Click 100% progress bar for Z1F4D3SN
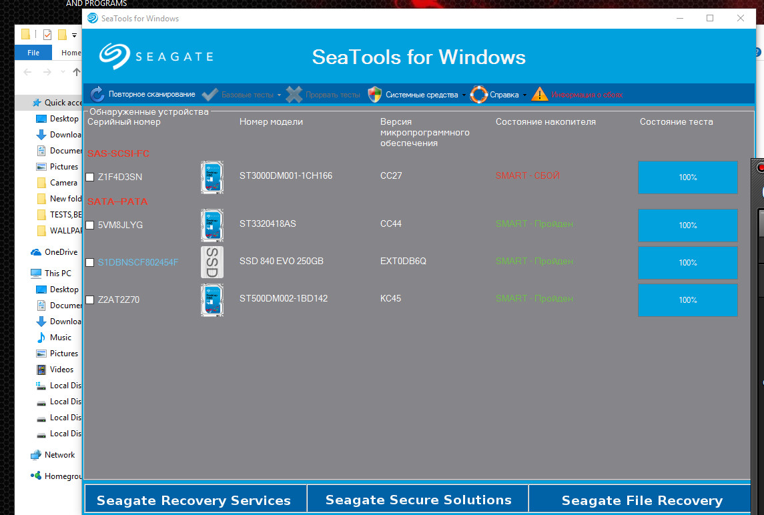 (687, 177)
